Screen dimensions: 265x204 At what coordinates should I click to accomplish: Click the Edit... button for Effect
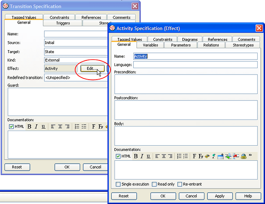tap(92, 69)
